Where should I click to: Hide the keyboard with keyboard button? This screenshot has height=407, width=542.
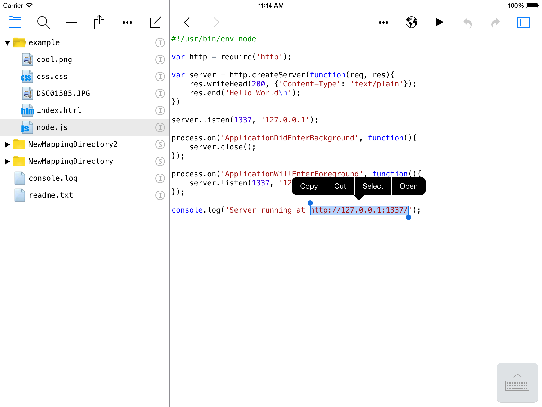(x=517, y=383)
